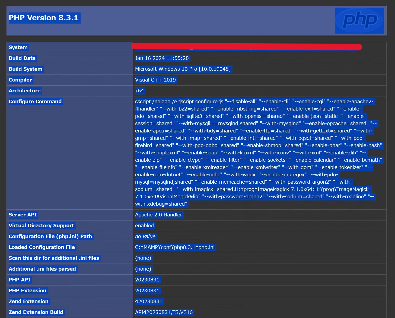395x318 pixels.
Task: Select the Zend Extension value 420230831
Action: pyautogui.click(x=149, y=301)
